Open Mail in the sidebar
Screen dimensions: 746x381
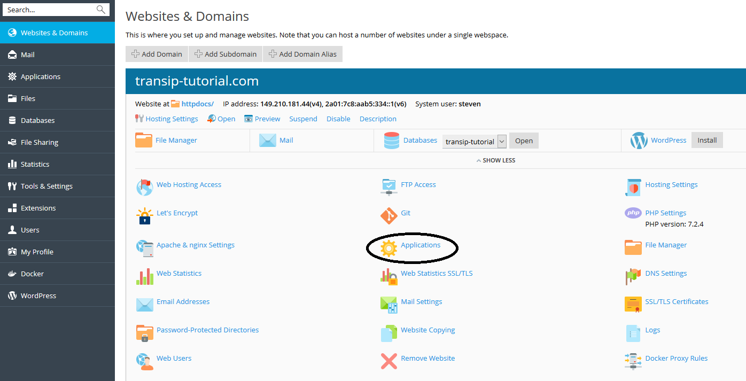point(57,55)
